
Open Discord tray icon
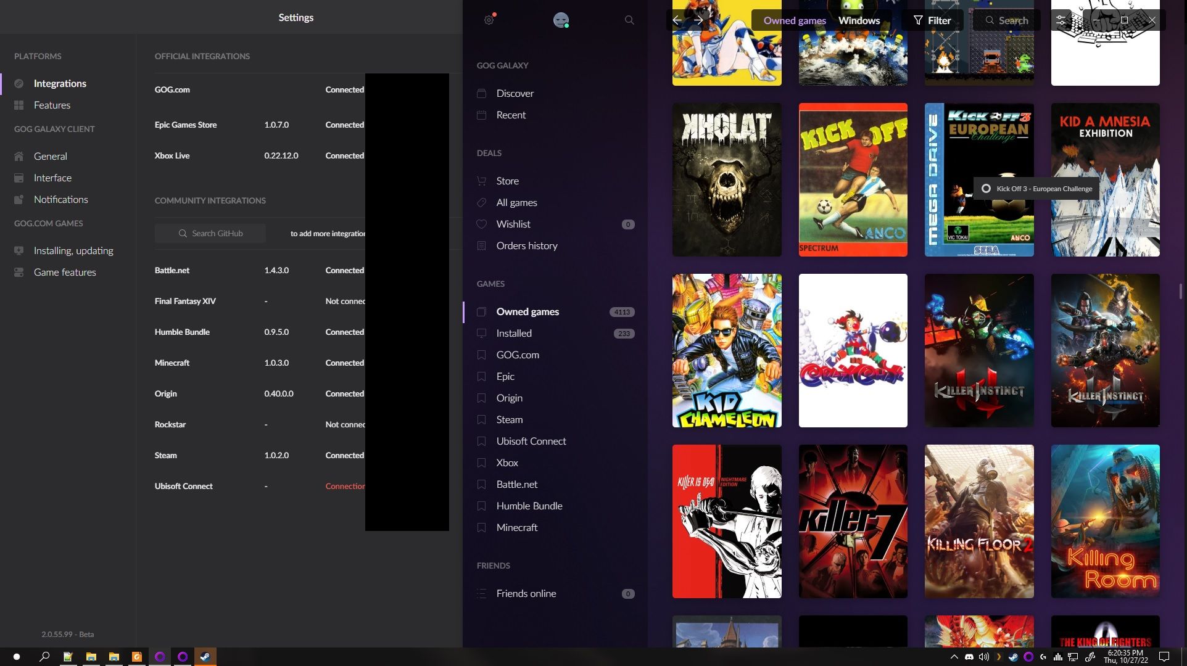click(x=969, y=657)
